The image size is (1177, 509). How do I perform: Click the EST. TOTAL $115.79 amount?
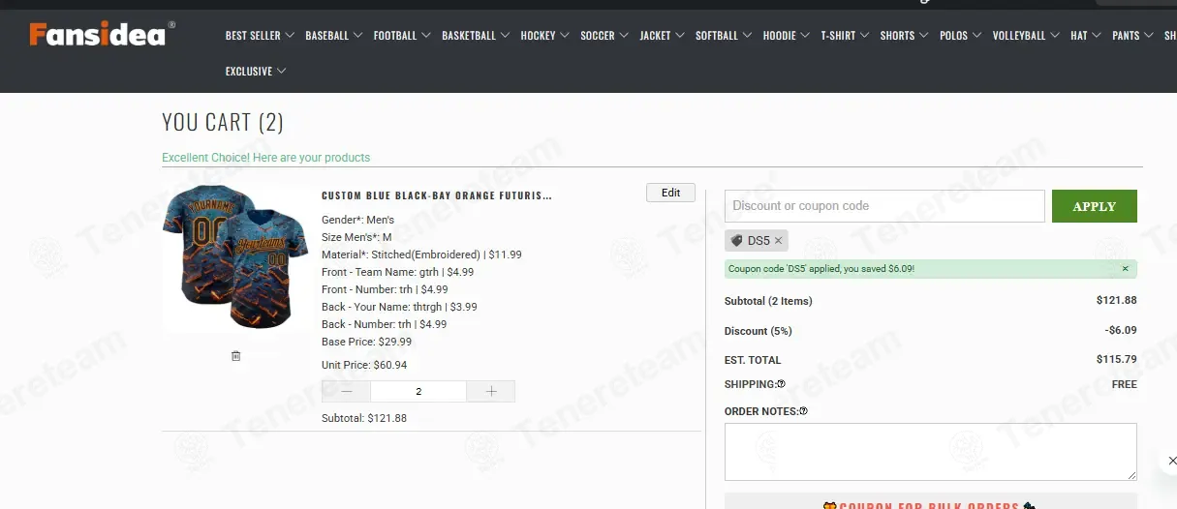pyautogui.click(x=1116, y=359)
